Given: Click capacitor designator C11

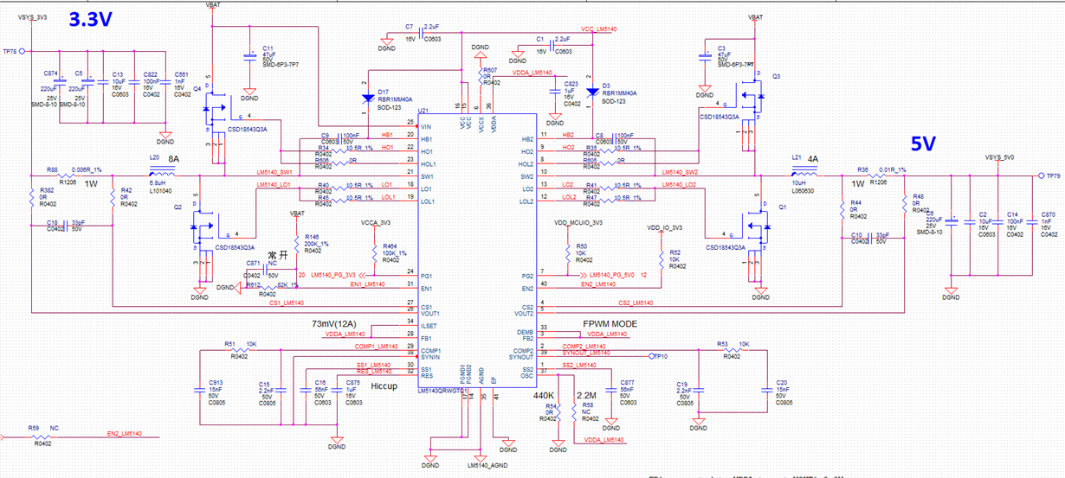Looking at the screenshot, I should tap(268, 48).
